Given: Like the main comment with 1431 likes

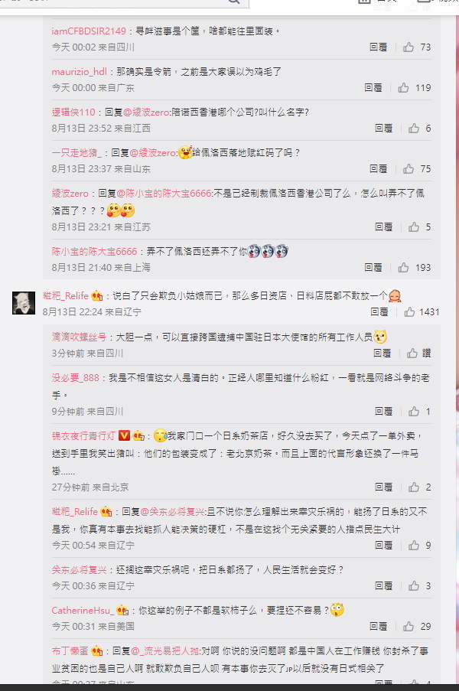Looking at the screenshot, I should [x=410, y=312].
